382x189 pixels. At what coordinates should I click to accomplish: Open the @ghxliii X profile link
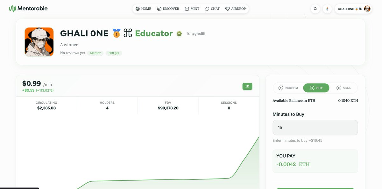tap(198, 33)
